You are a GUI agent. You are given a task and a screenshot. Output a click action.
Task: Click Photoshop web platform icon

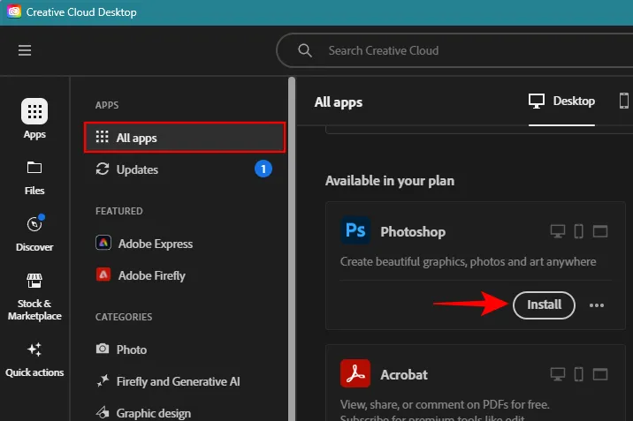(600, 231)
